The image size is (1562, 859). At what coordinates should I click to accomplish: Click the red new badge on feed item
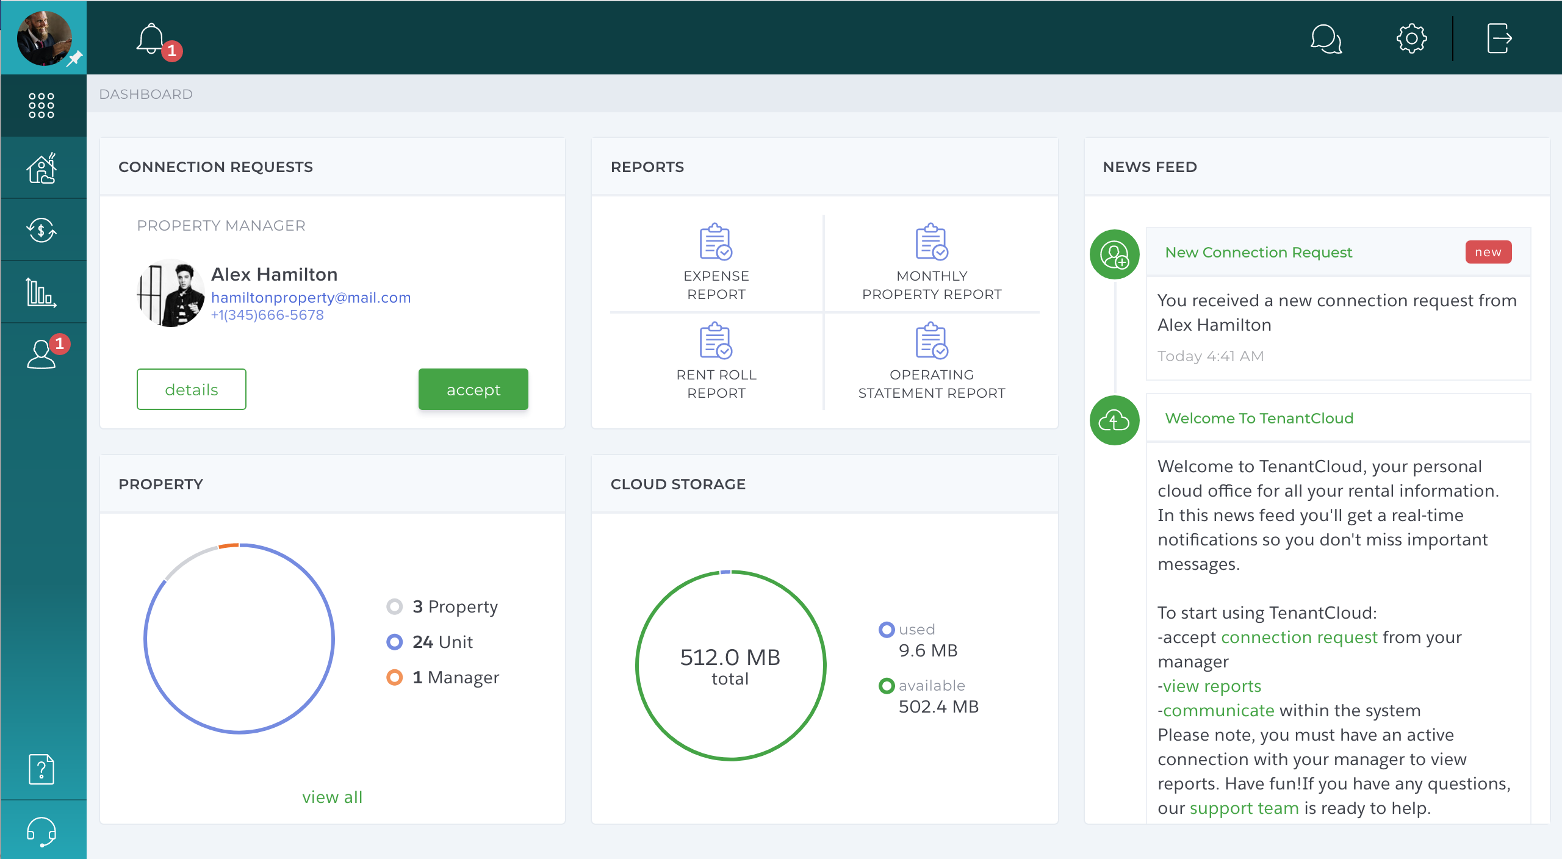pyautogui.click(x=1488, y=252)
